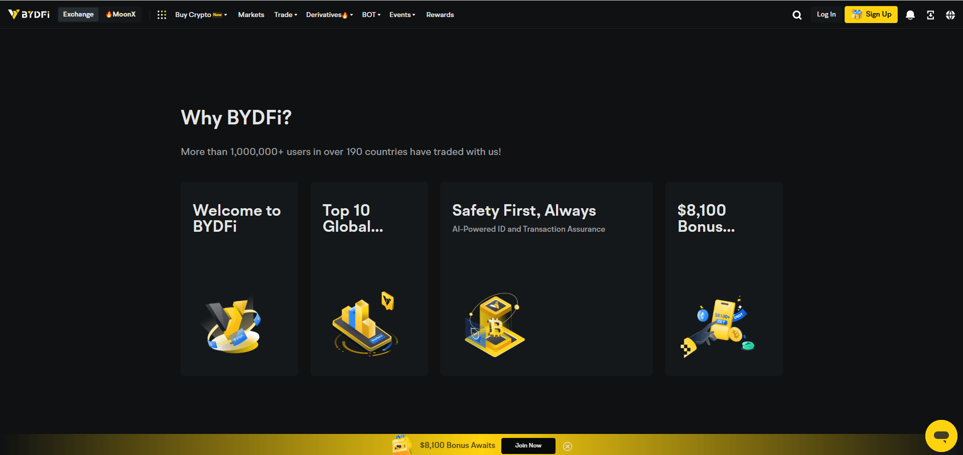Switch to the MoonX tab

(121, 15)
